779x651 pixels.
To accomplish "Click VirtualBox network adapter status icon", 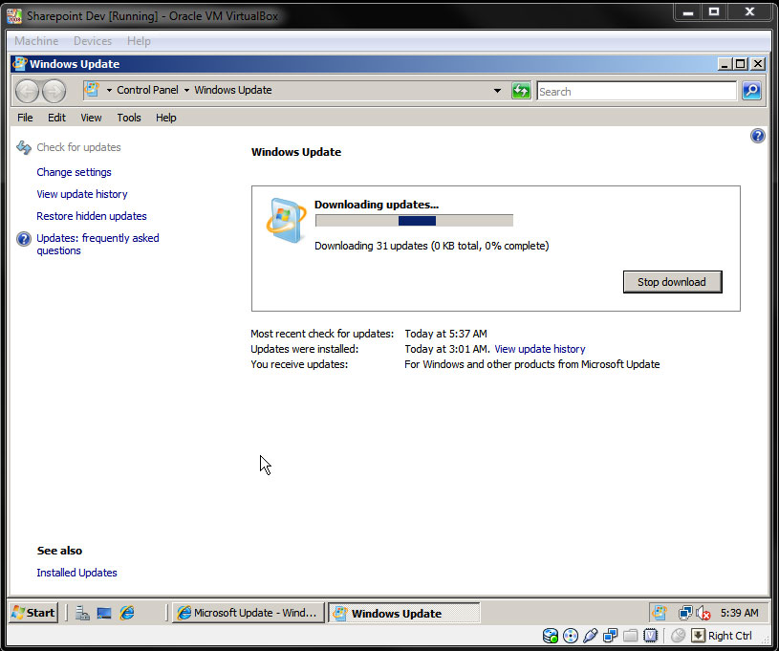I will click(x=610, y=636).
